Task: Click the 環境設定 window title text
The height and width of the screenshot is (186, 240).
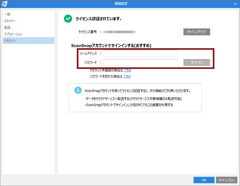Action: coord(121,4)
